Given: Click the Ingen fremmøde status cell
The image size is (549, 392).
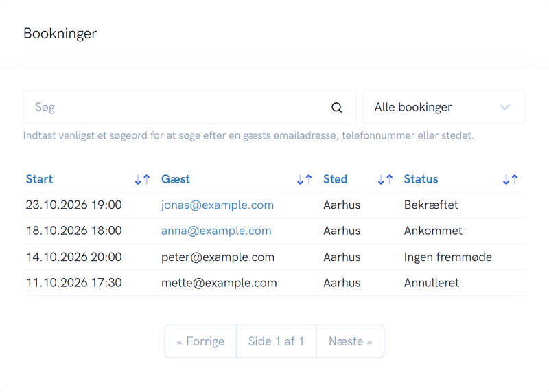Looking at the screenshot, I should coord(448,257).
